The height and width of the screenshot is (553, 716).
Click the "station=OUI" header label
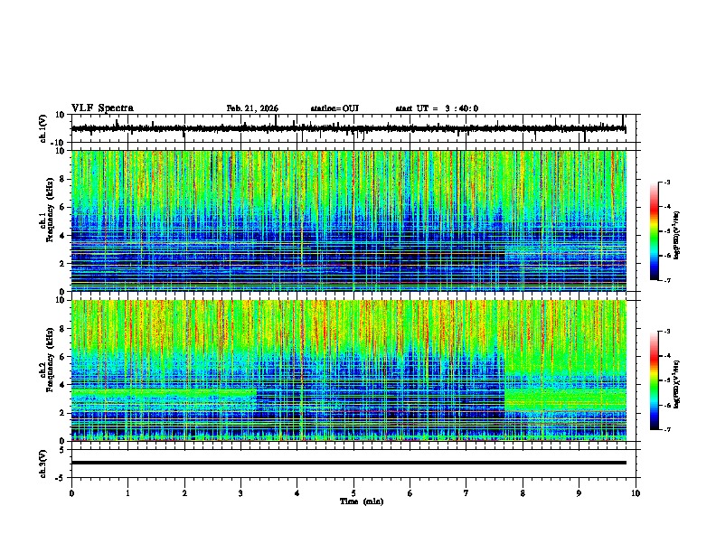tap(334, 108)
